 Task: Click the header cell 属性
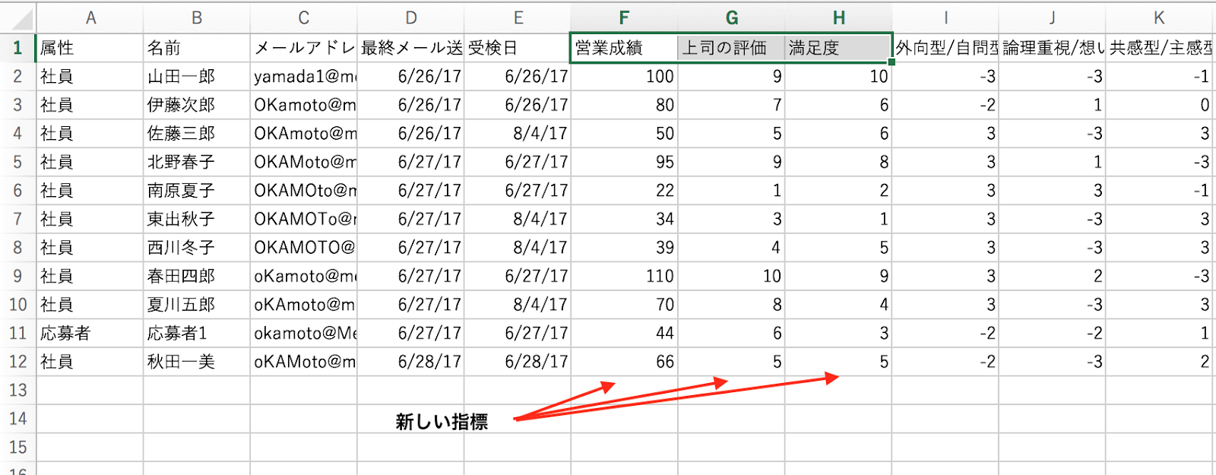[x=90, y=48]
